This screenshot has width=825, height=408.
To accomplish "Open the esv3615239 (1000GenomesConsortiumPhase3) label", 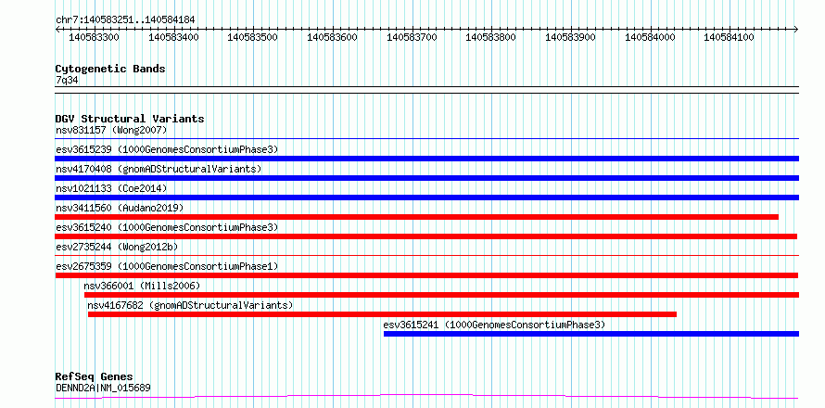I will (x=167, y=149).
